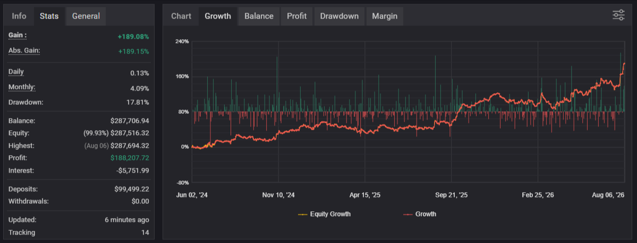Switch to the Chart tab
637x243 pixels.
[181, 16]
